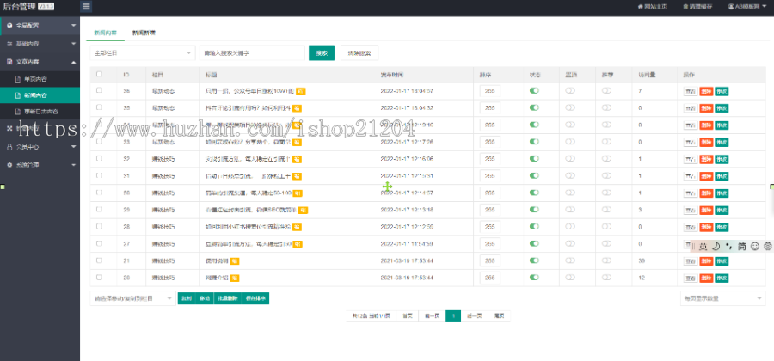Screen dimensions: 774x361
Task: Switch to the 新闻新增 tab
Action: click(x=144, y=33)
